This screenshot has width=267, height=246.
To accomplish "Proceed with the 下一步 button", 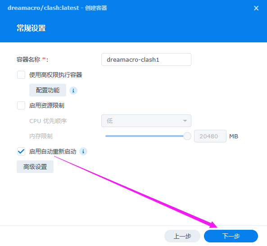I will click(231, 236).
